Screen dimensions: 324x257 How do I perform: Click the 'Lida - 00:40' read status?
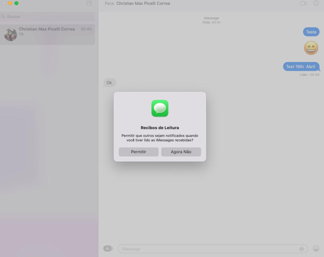click(310, 75)
